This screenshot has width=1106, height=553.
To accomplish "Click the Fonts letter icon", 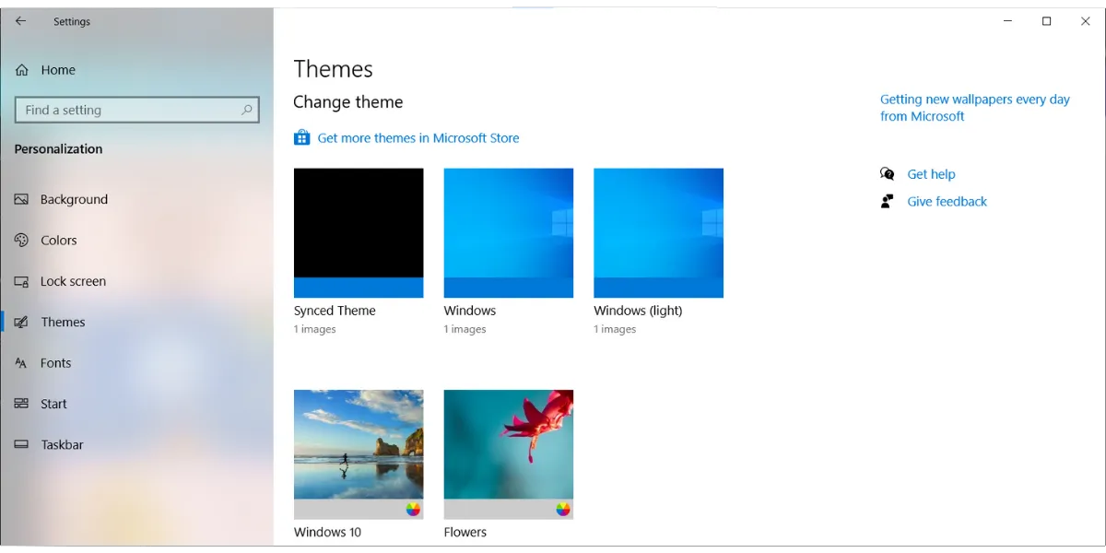I will pyautogui.click(x=21, y=363).
